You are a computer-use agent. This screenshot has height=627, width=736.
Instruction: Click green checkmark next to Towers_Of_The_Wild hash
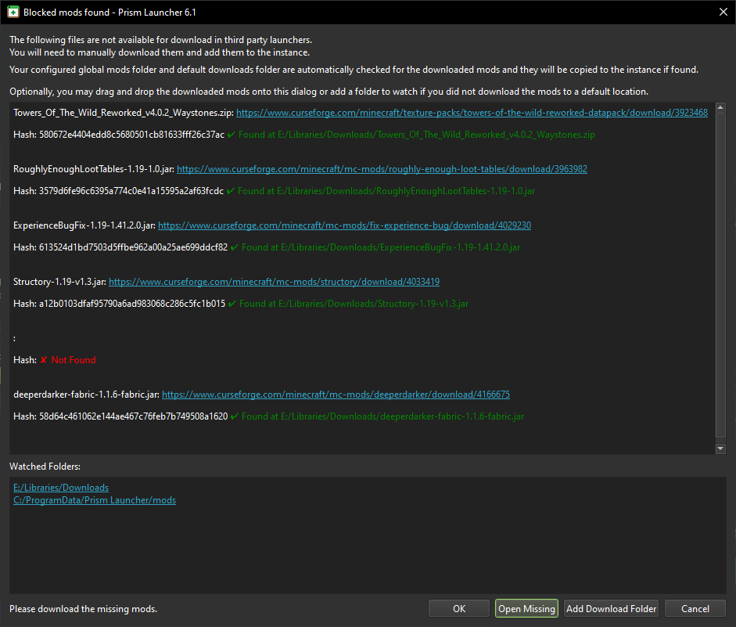click(231, 135)
